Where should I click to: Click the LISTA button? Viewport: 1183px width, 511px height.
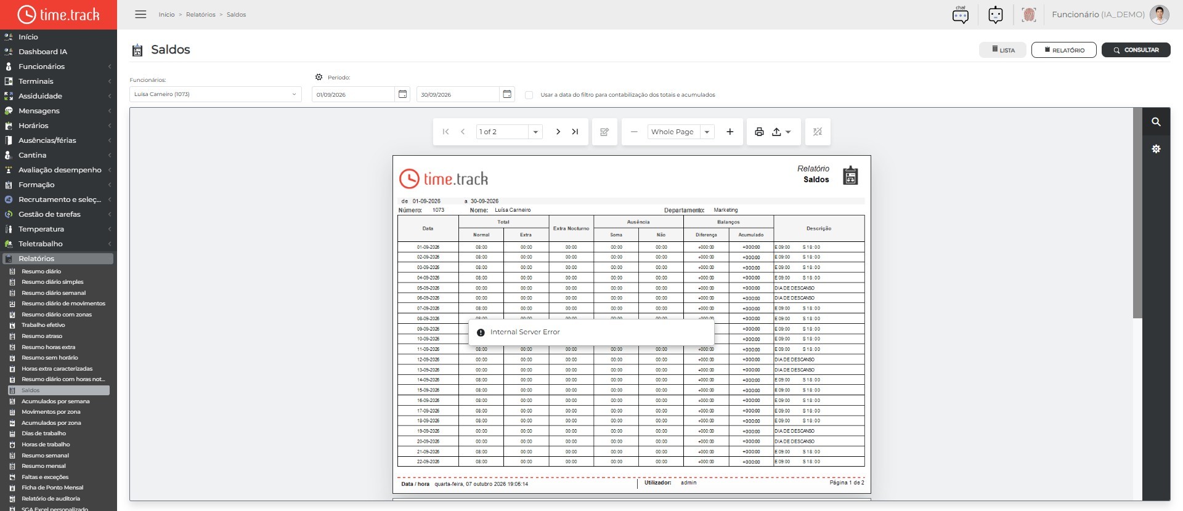[1003, 50]
